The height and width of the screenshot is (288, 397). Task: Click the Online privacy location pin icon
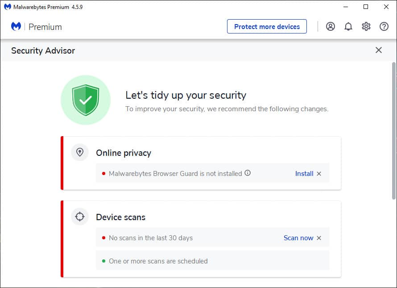[x=80, y=152]
